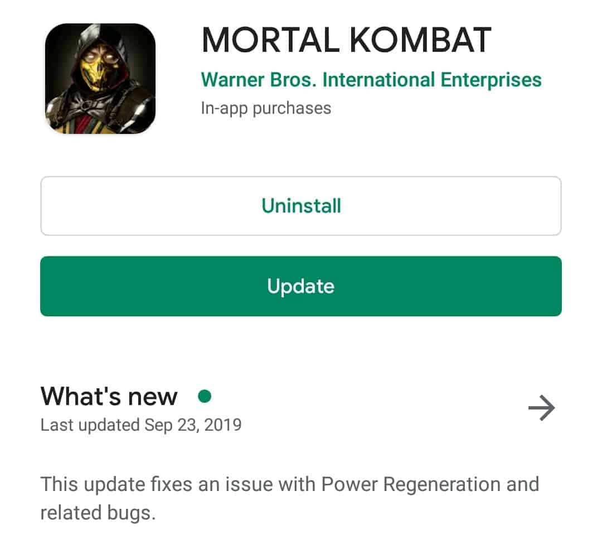Tap 'Warner Bros.' in the developer name
The image size is (602, 544).
click(x=259, y=80)
